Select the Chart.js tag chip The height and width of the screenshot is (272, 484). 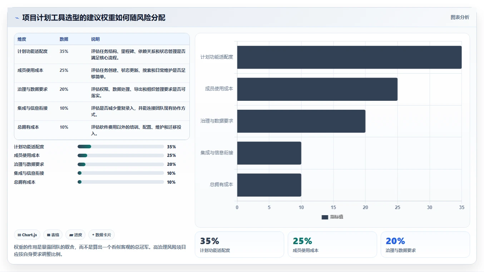coord(28,235)
